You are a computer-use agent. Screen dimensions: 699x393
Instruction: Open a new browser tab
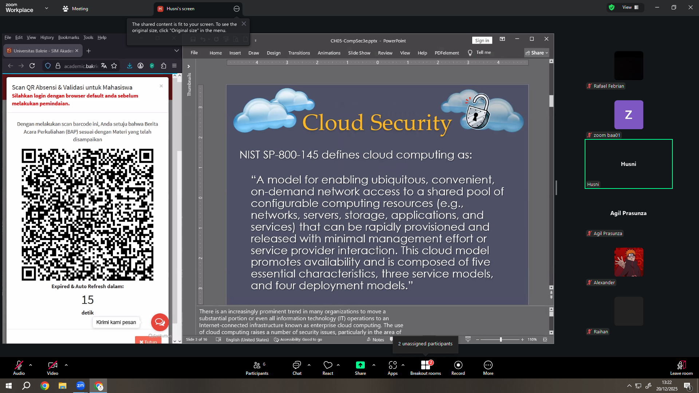coord(88,51)
